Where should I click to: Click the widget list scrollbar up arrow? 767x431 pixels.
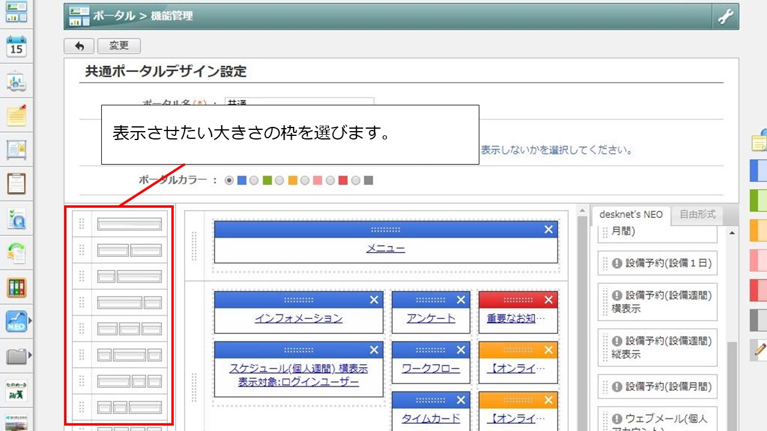tap(732, 232)
